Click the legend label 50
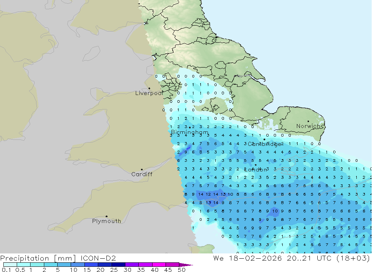 pyautogui.click(x=182, y=270)
